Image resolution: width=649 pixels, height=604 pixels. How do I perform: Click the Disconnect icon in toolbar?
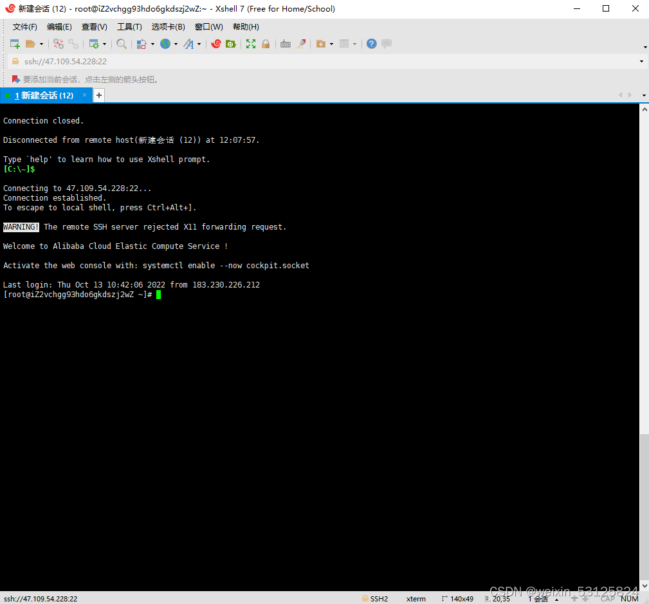59,44
